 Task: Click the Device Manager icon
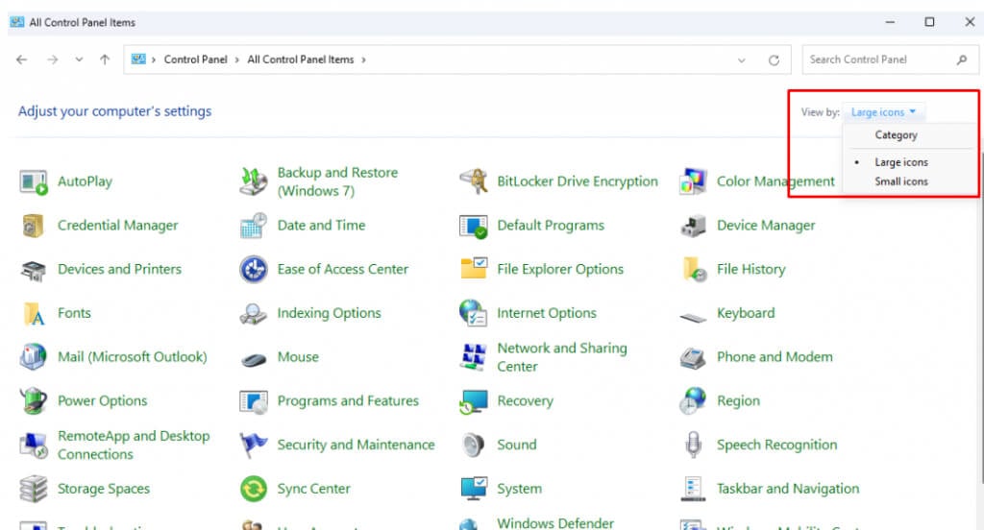coord(693,226)
